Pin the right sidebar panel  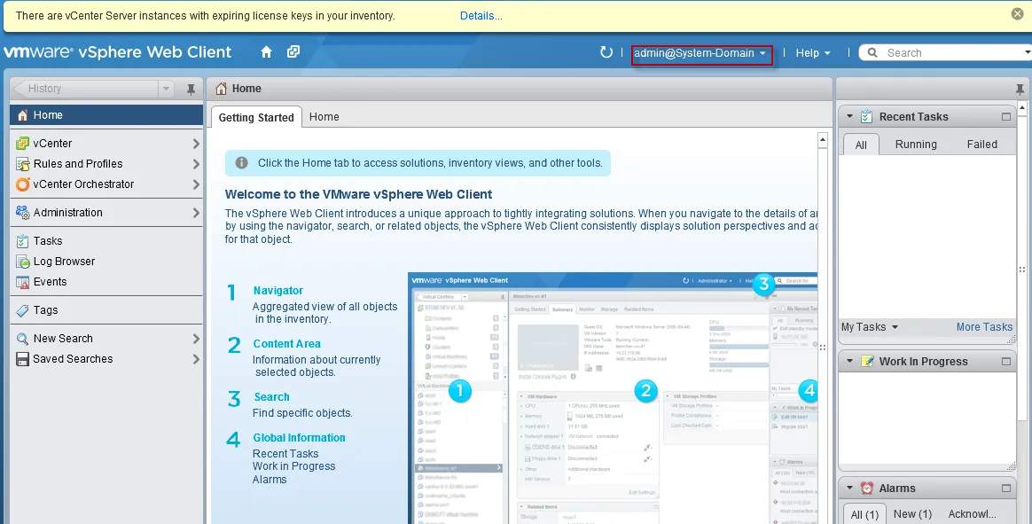coord(1020,89)
